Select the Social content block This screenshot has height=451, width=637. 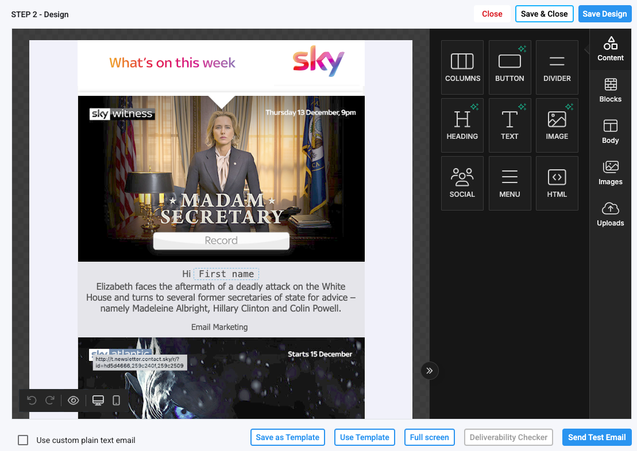pyautogui.click(x=462, y=184)
